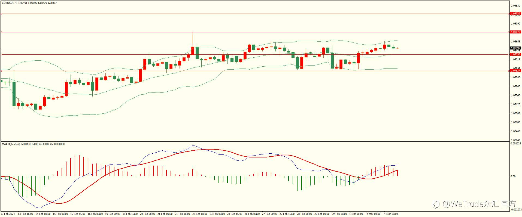Viewport: 522px width, 217px height.
Task: Click the 22 Feb 08:00 time label
Action: coord(200,214)
